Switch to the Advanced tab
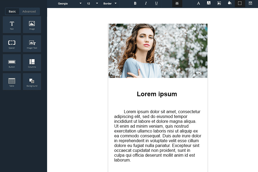This screenshot has width=258, height=172. [x=29, y=12]
